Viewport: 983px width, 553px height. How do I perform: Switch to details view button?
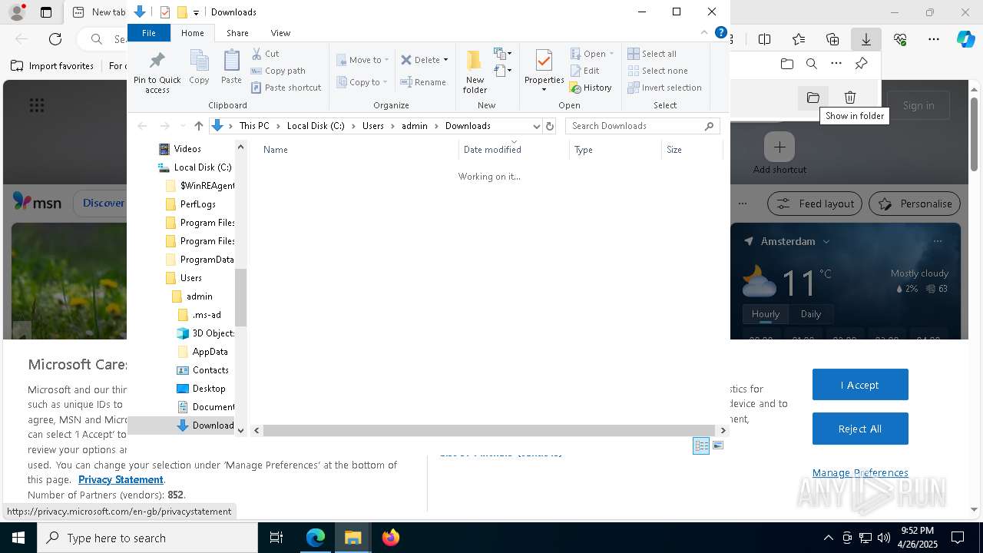(701, 445)
